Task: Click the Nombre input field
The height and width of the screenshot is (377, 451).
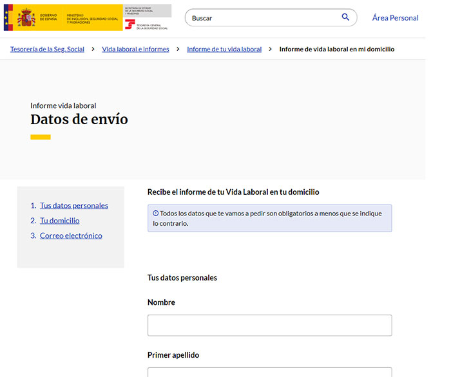Action: (x=270, y=326)
